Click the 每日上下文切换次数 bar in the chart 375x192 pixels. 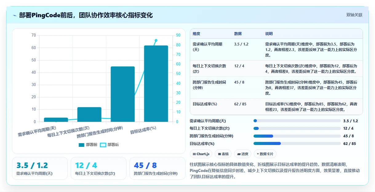point(89,114)
